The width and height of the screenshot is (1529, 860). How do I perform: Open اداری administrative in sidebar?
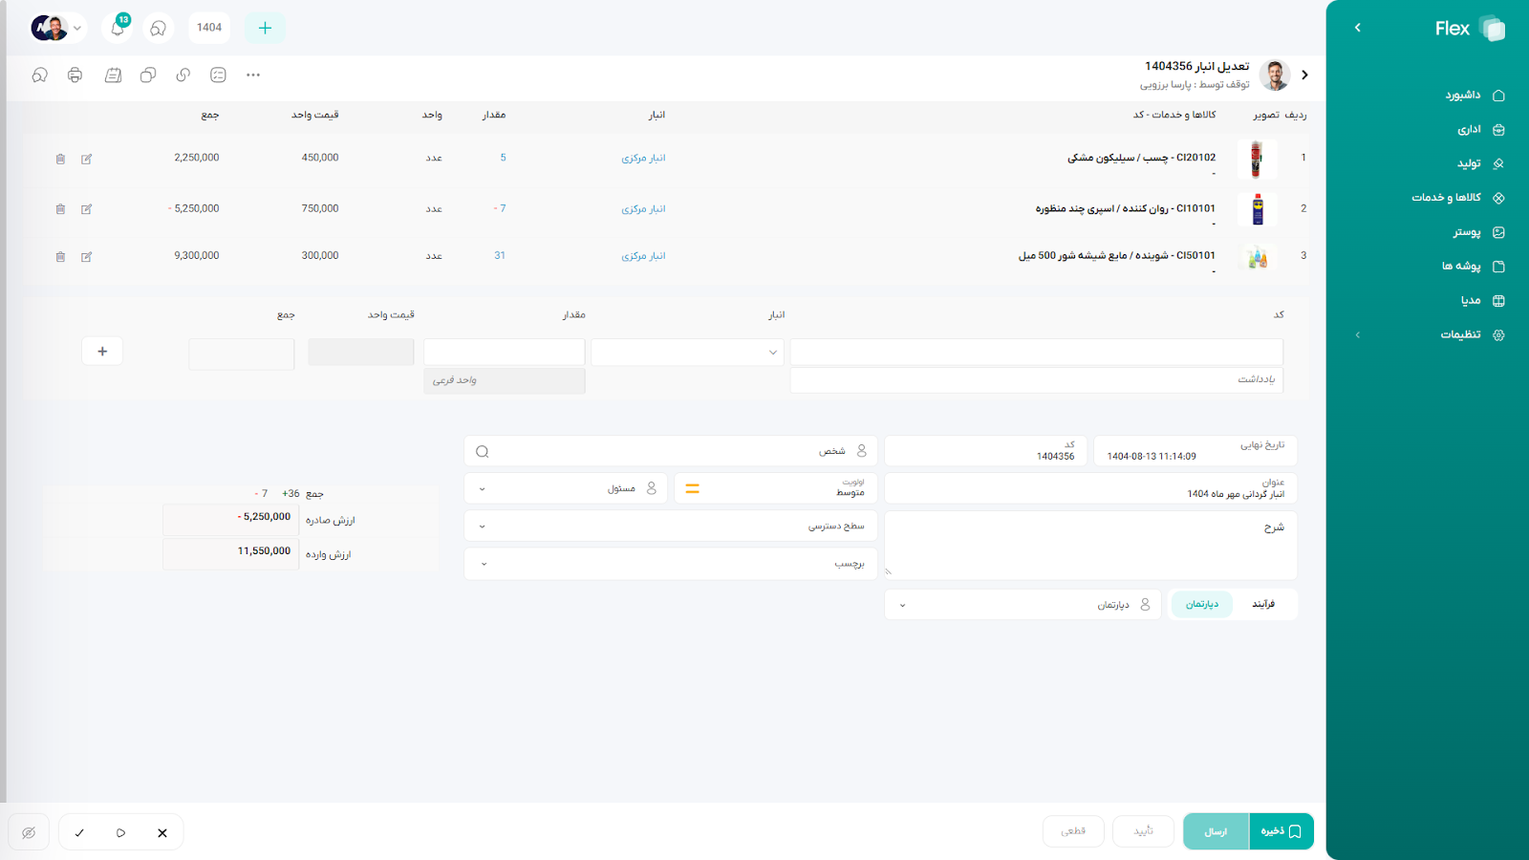pos(1480,129)
